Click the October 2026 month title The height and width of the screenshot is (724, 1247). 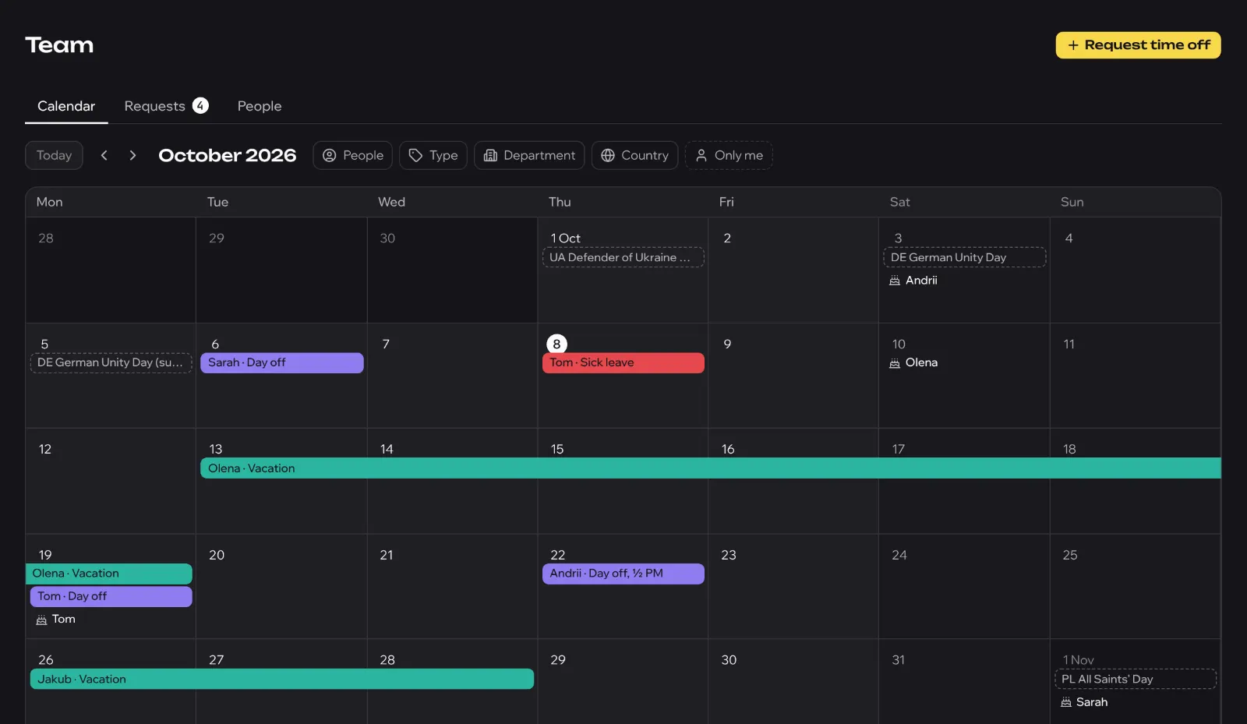228,155
